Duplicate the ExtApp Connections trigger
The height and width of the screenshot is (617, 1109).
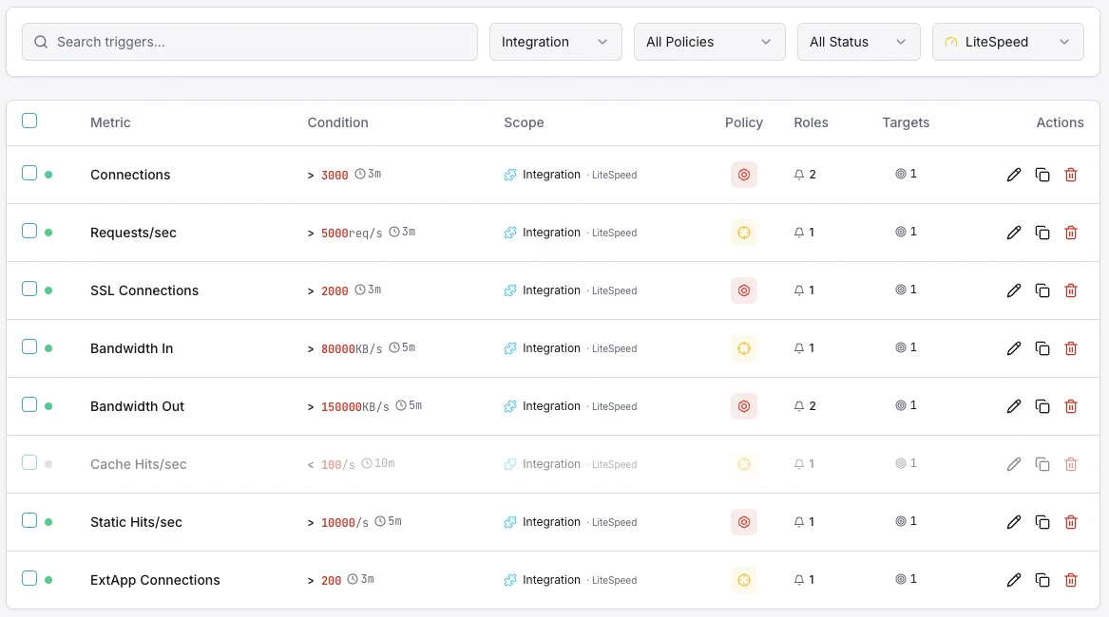[x=1042, y=580]
